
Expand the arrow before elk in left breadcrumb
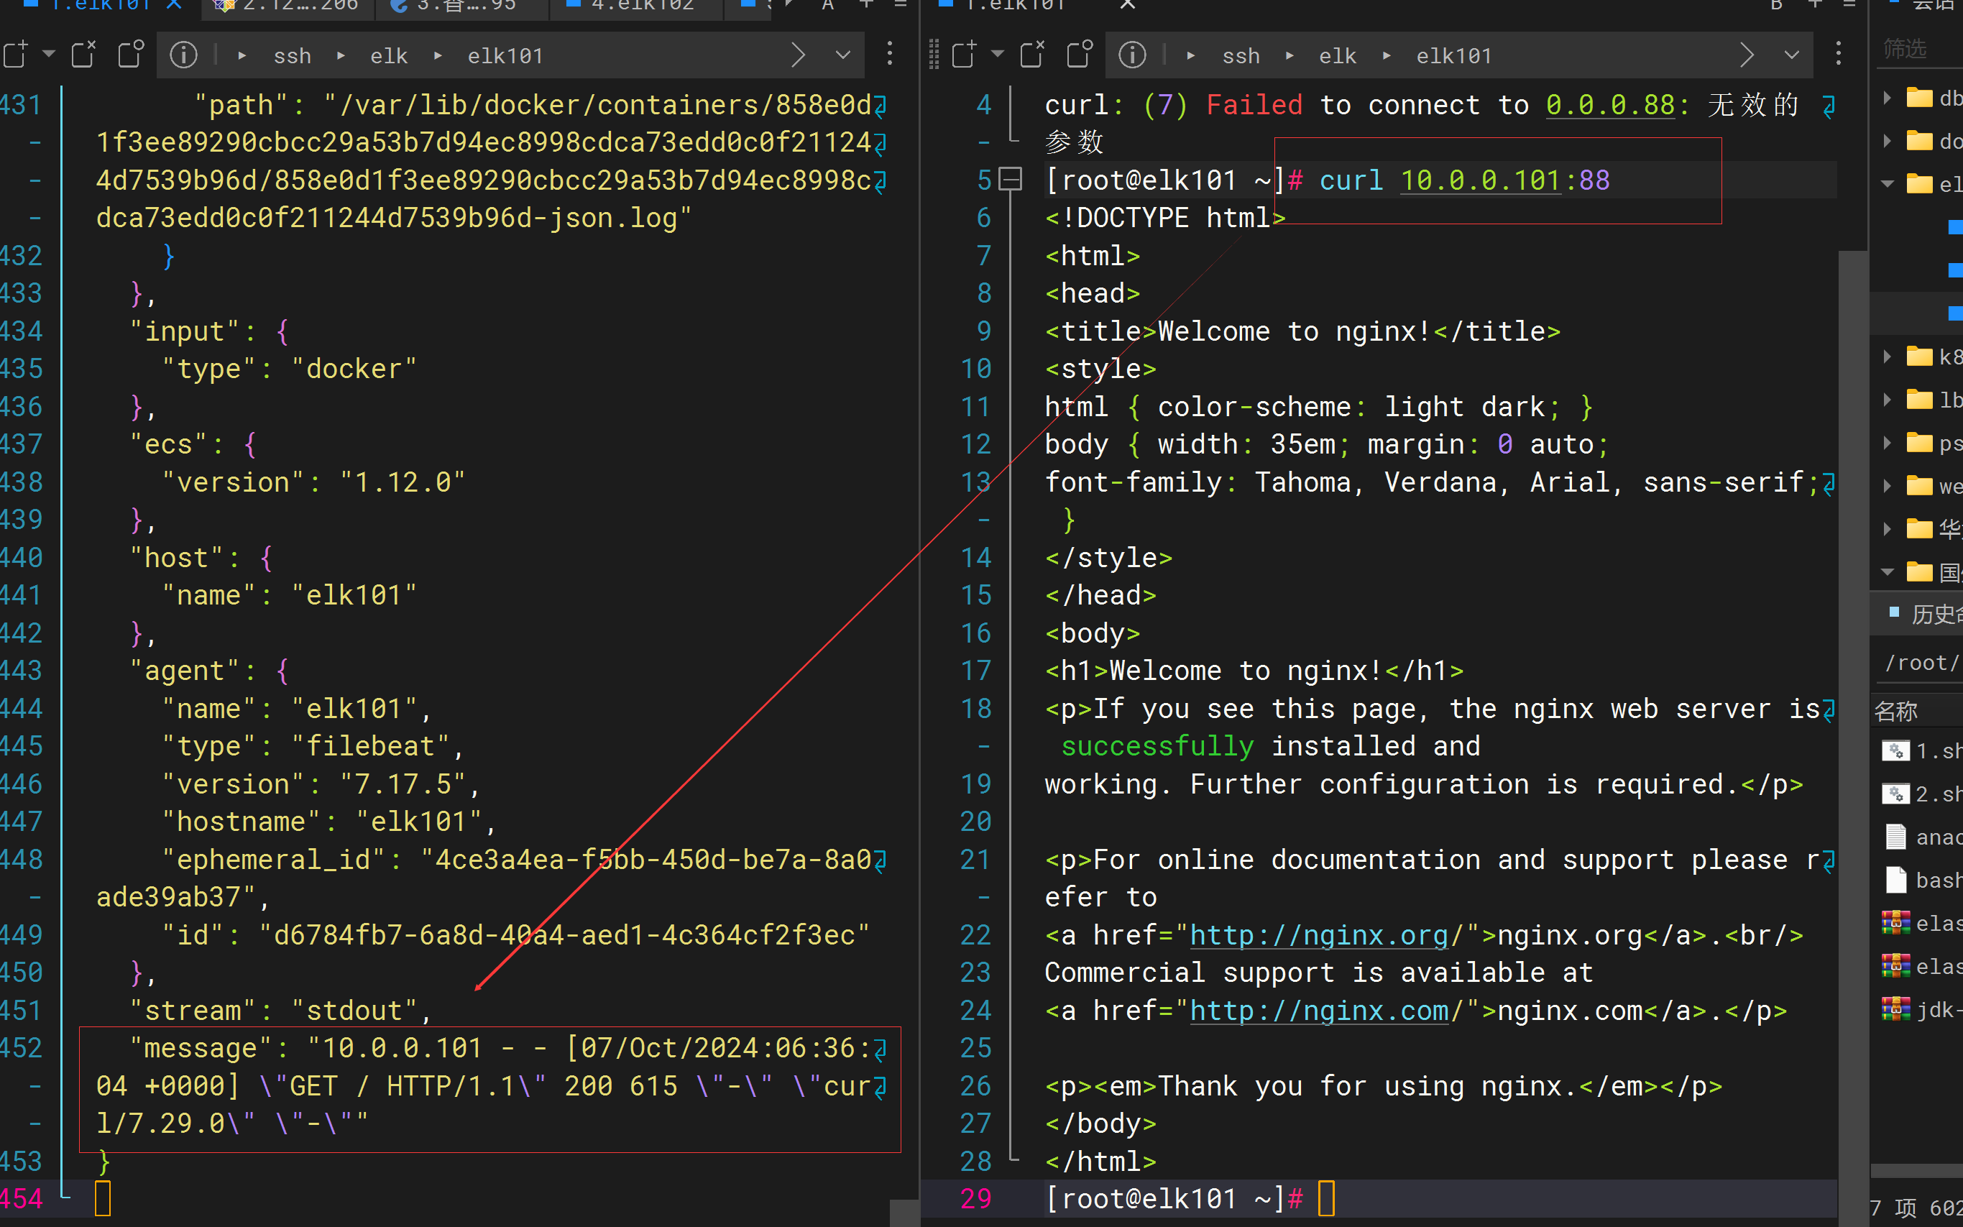340,55
